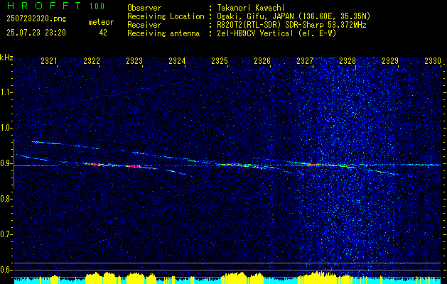Click the Receiver field label
447x284 pixels.
tap(144, 25)
